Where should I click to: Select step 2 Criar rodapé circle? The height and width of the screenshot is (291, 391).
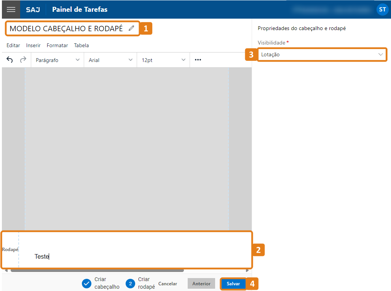click(x=130, y=284)
